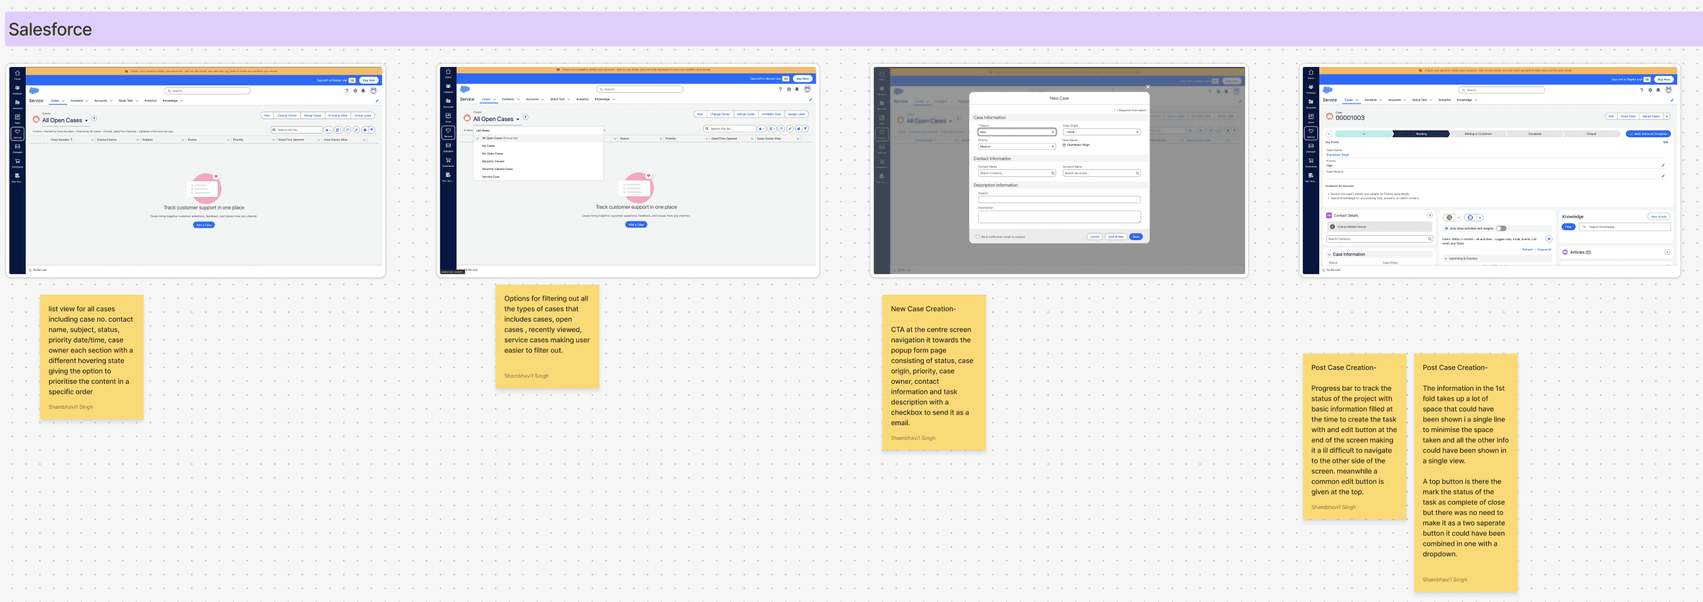Screen dimensions: 1703x602
Task: Open setup gear icon in case 00001003 header
Action: 1650,90
